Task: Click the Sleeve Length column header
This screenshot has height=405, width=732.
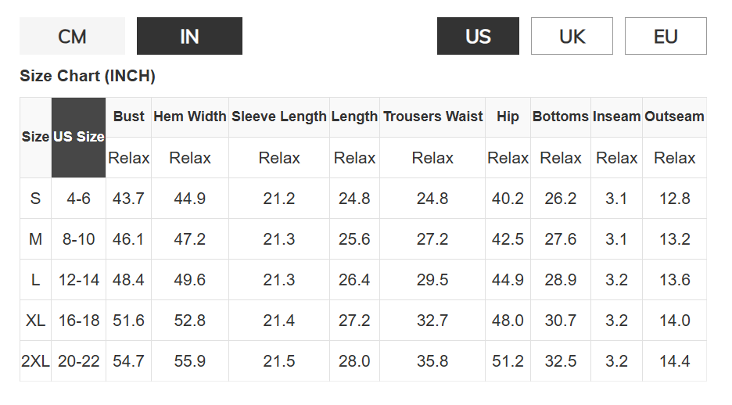Action: coord(279,116)
